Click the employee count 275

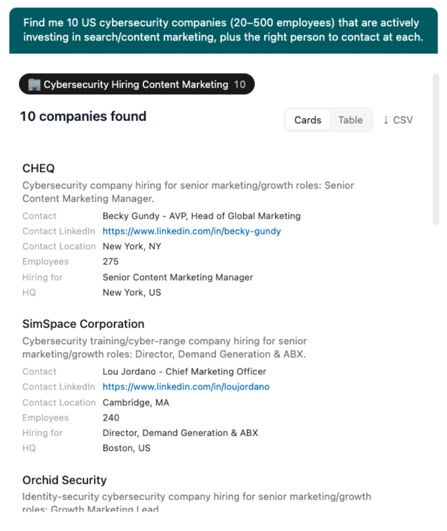tap(110, 261)
